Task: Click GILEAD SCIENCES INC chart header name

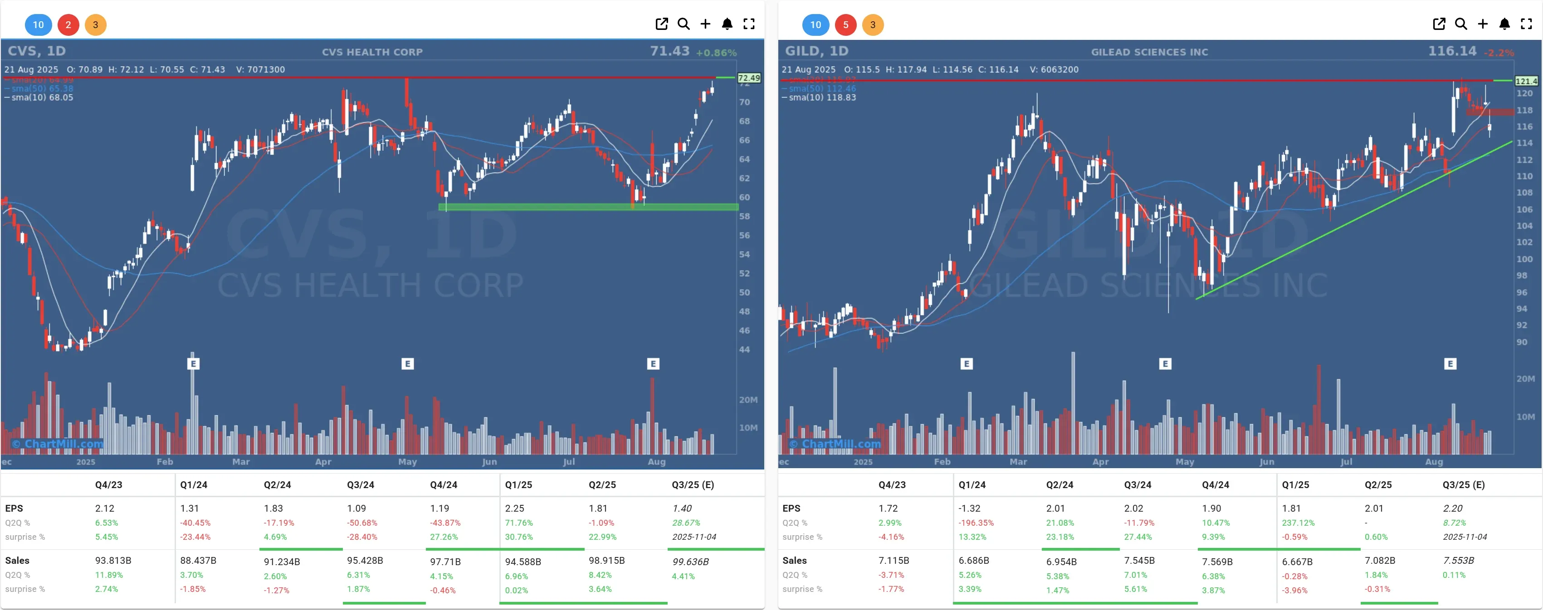Action: [x=1149, y=52]
